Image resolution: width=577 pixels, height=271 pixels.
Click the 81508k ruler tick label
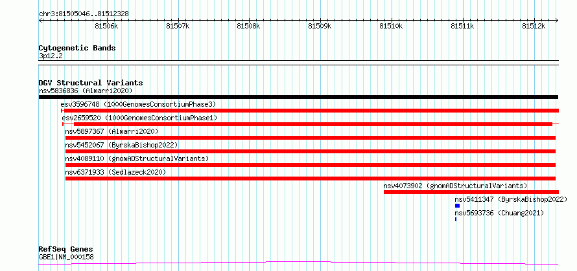point(249,26)
